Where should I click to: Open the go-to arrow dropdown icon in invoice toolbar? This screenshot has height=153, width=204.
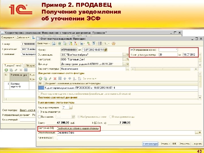pyautogui.click(x=82, y=43)
